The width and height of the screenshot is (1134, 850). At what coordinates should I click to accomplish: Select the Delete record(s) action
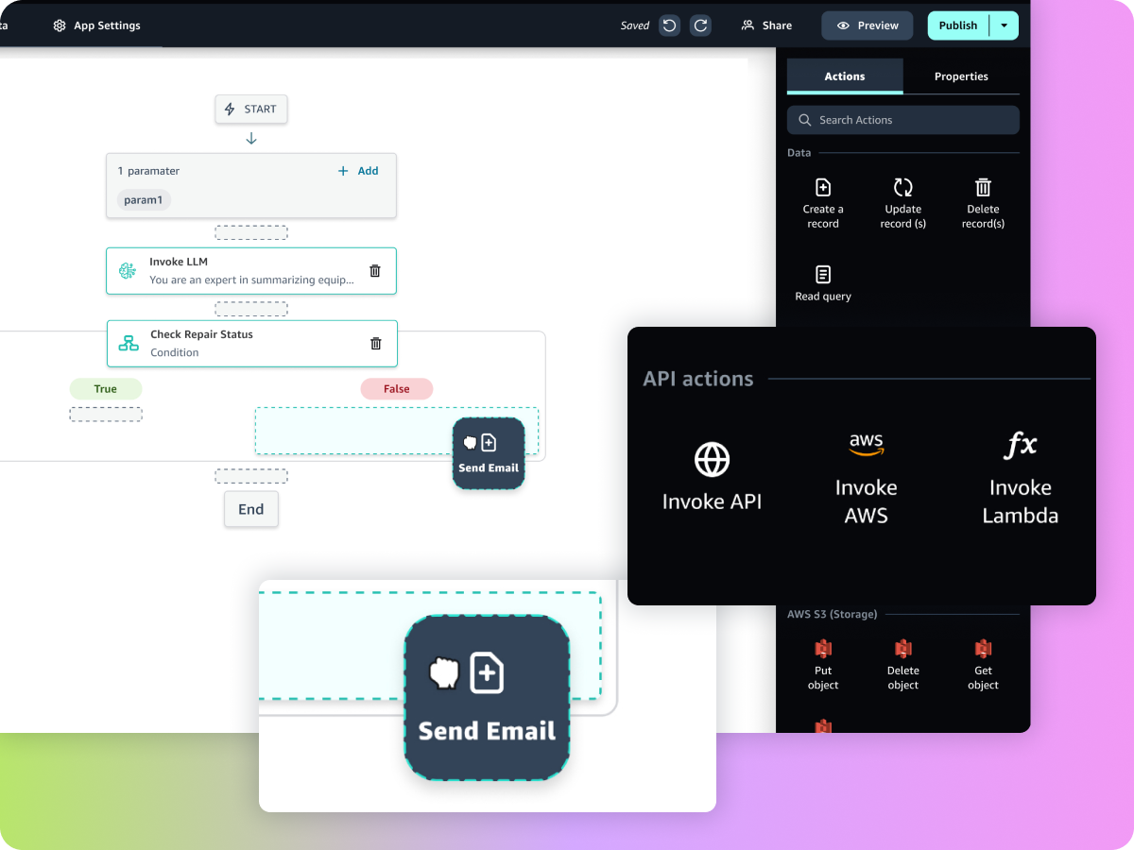click(x=983, y=201)
